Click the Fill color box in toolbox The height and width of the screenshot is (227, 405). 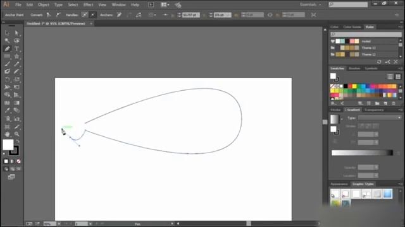[x=8, y=144]
